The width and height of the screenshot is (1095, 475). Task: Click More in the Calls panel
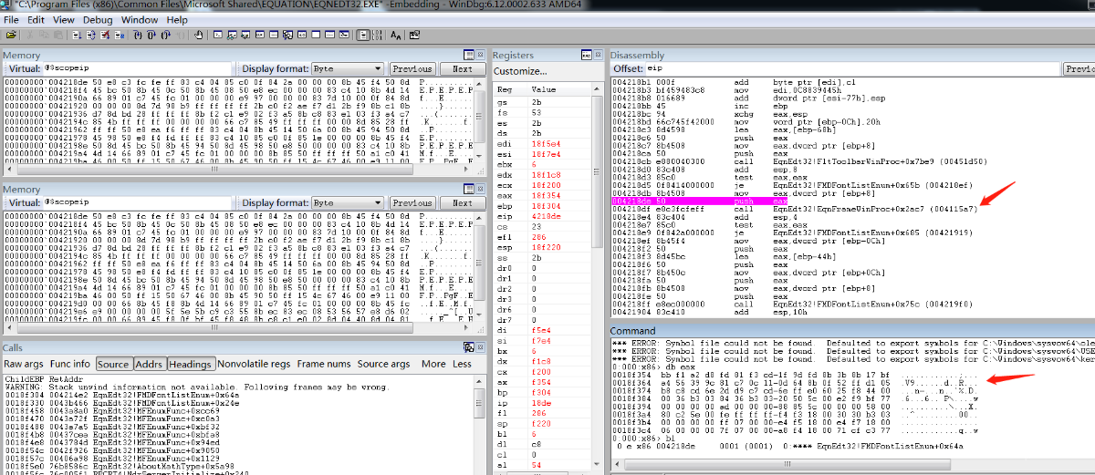point(433,364)
